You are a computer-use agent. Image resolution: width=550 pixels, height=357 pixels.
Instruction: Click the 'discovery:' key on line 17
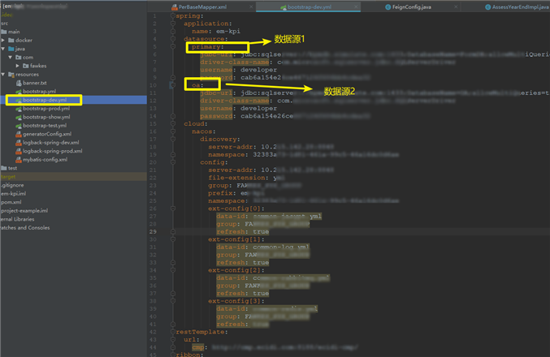click(220, 139)
